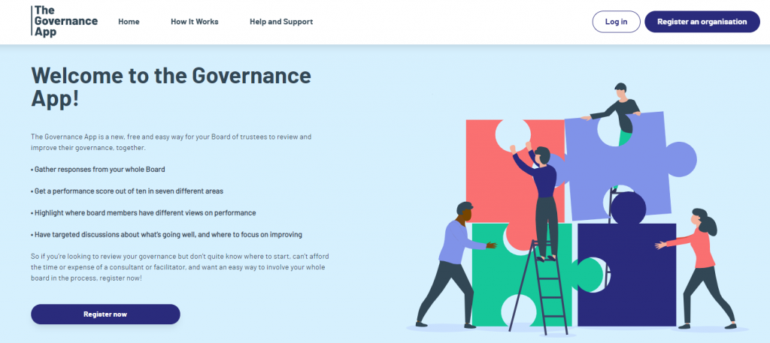The height and width of the screenshot is (343, 770).
Task: Click the Register now button
Action: coord(105,314)
